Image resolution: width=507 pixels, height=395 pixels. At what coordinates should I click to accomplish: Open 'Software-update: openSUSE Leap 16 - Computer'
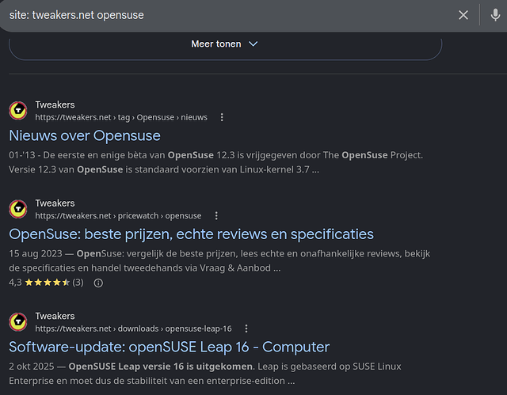(x=169, y=348)
